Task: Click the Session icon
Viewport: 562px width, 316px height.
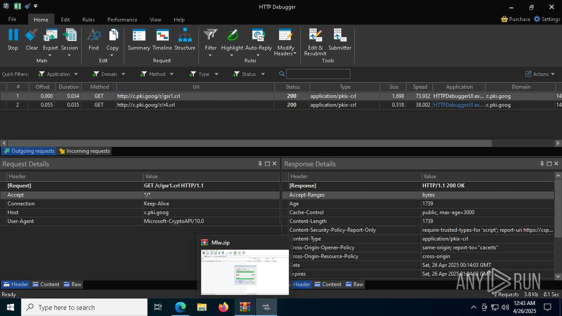Action: 69,35
